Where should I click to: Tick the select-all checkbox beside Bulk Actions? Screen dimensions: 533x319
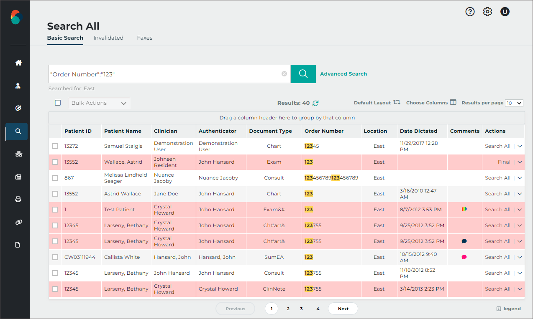(x=58, y=103)
